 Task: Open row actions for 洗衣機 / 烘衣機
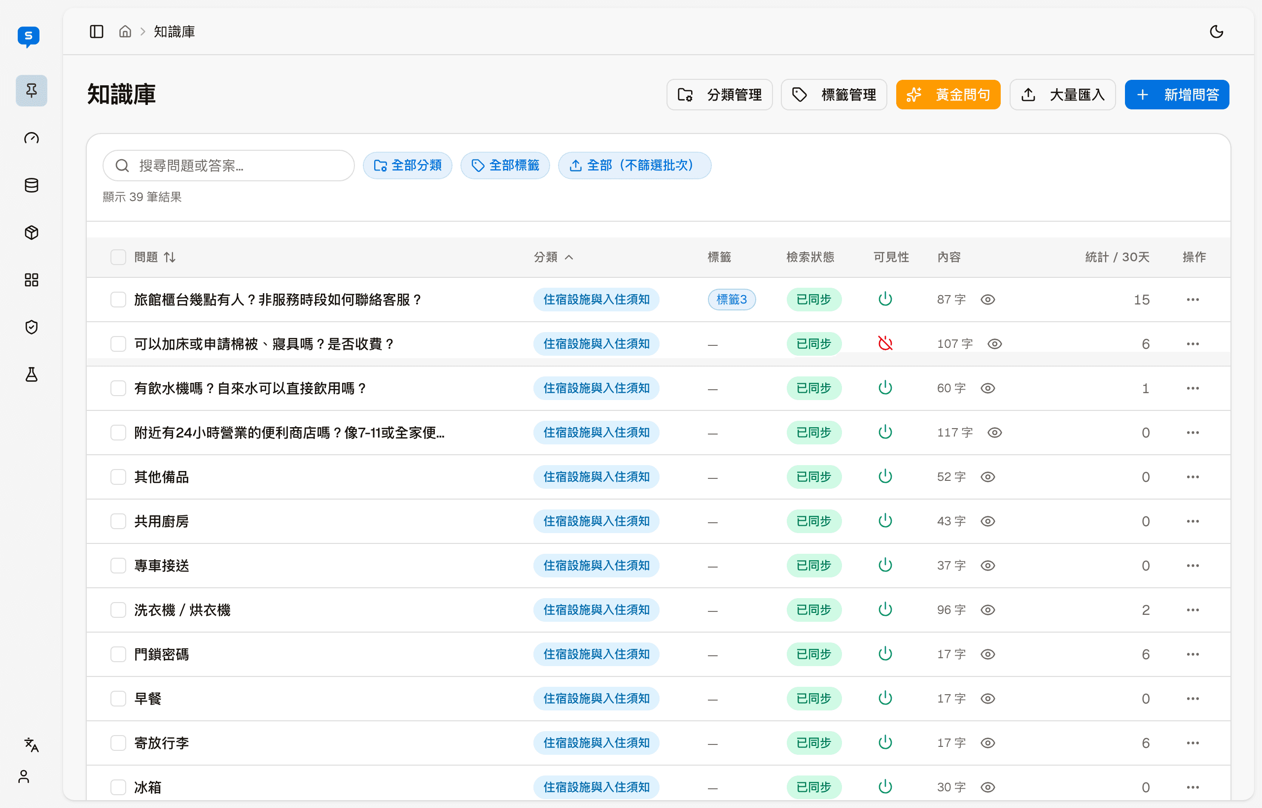click(x=1192, y=609)
